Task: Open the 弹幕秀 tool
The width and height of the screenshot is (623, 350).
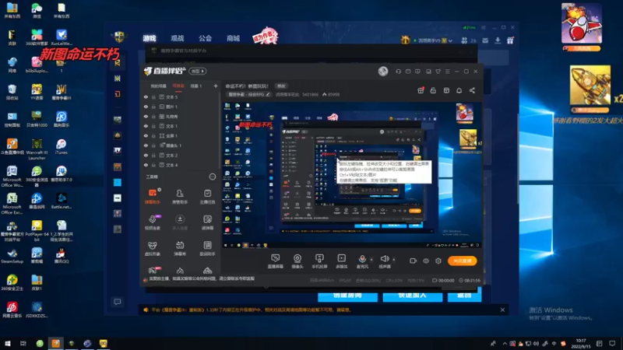Action: click(x=180, y=248)
